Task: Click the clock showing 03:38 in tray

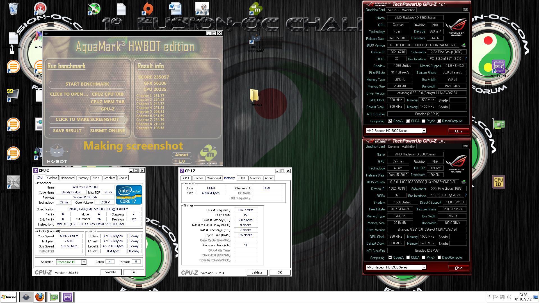Action: point(523,295)
